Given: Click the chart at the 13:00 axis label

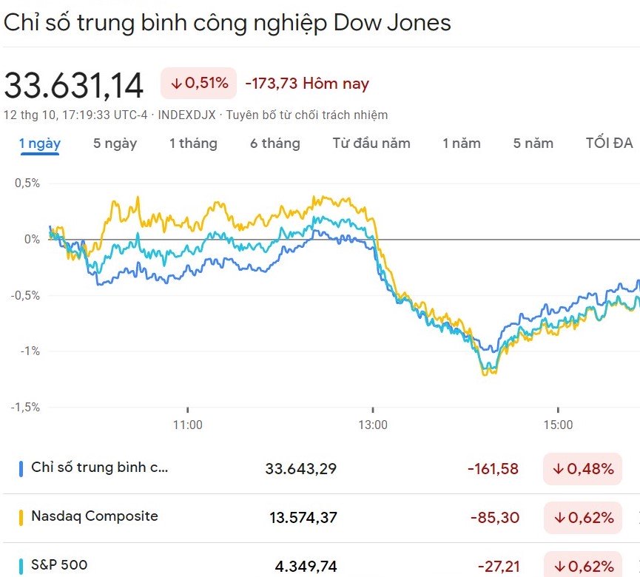Looking at the screenshot, I should (373, 425).
